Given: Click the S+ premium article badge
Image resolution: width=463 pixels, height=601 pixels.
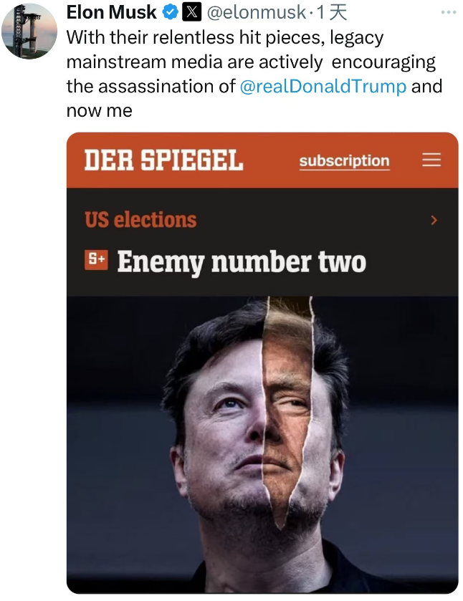Looking at the screenshot, I should tap(96, 260).
